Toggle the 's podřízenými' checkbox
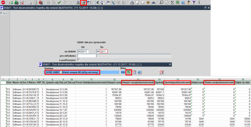Image resolution: width=251 pixels, height=127 pixels. pyautogui.click(x=79, y=60)
